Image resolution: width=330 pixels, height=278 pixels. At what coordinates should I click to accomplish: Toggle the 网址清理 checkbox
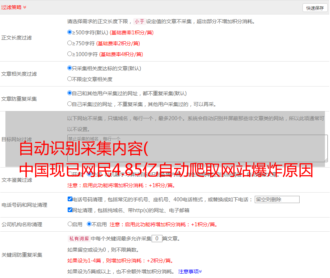click(x=70, y=210)
